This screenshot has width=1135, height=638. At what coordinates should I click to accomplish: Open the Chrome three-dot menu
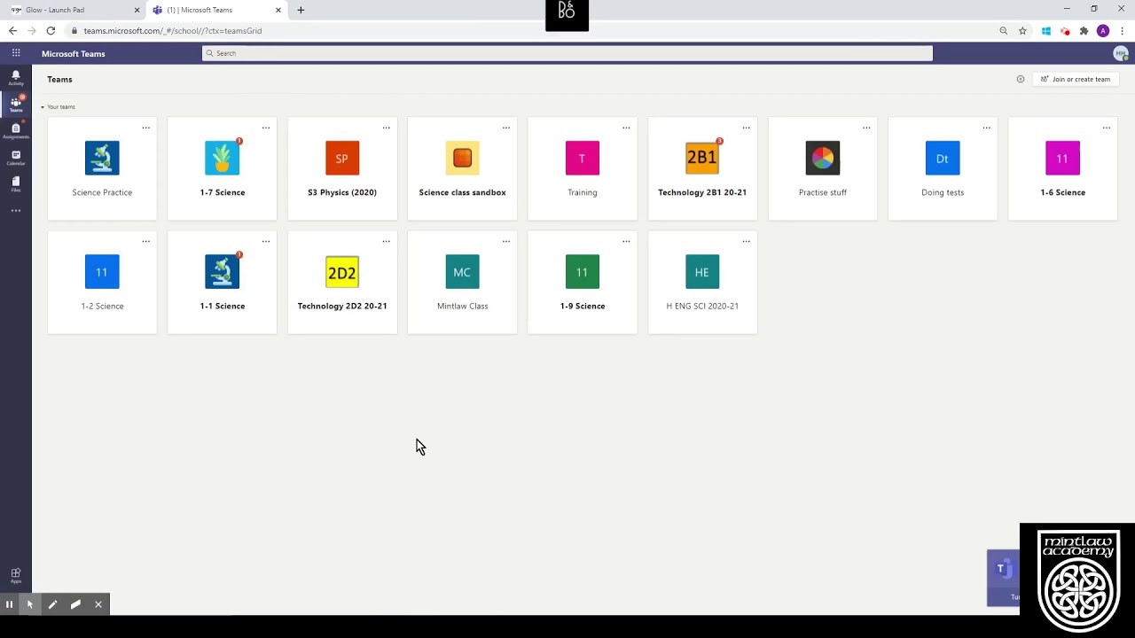click(x=1122, y=31)
